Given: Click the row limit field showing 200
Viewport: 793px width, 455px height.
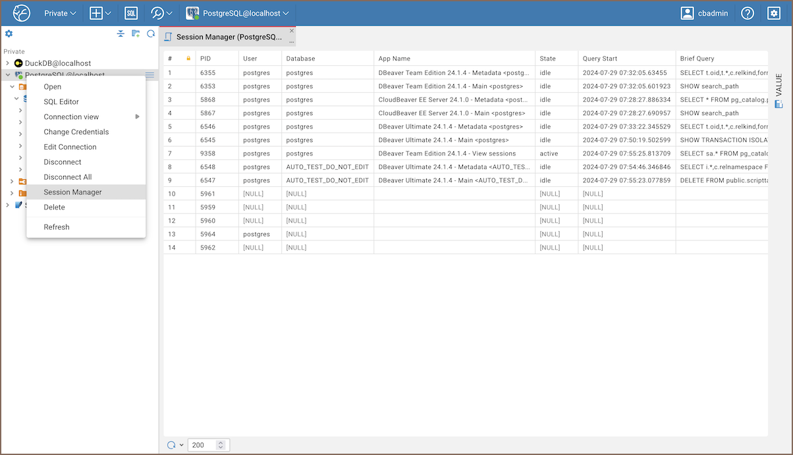Looking at the screenshot, I should [x=202, y=445].
